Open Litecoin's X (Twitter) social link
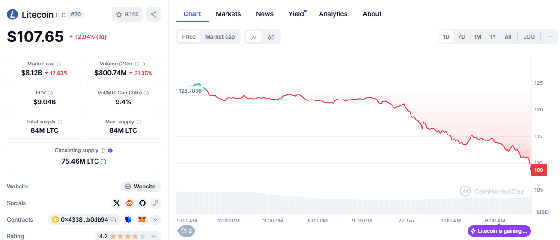The image size is (560, 240). coord(117,203)
